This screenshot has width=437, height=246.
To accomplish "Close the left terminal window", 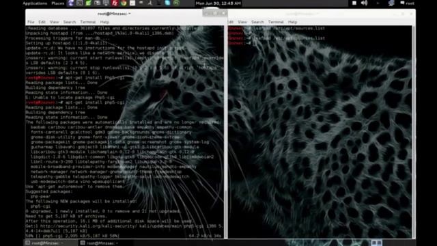I will pos(223,13).
